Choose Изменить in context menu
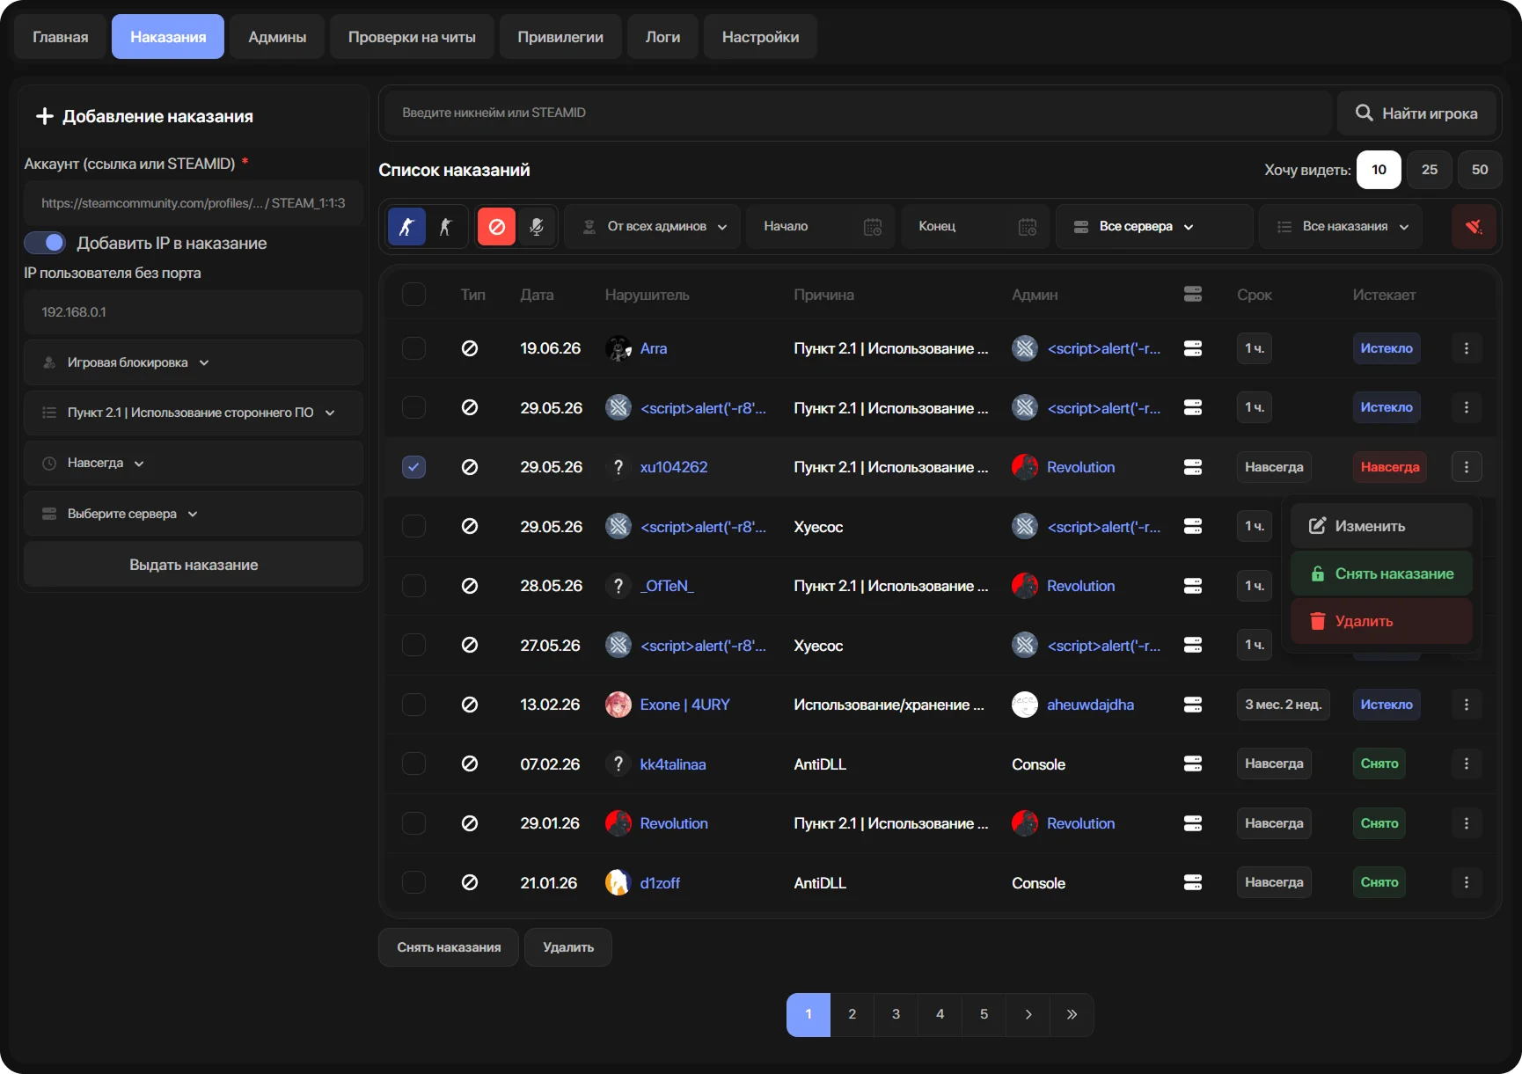 pyautogui.click(x=1381, y=526)
